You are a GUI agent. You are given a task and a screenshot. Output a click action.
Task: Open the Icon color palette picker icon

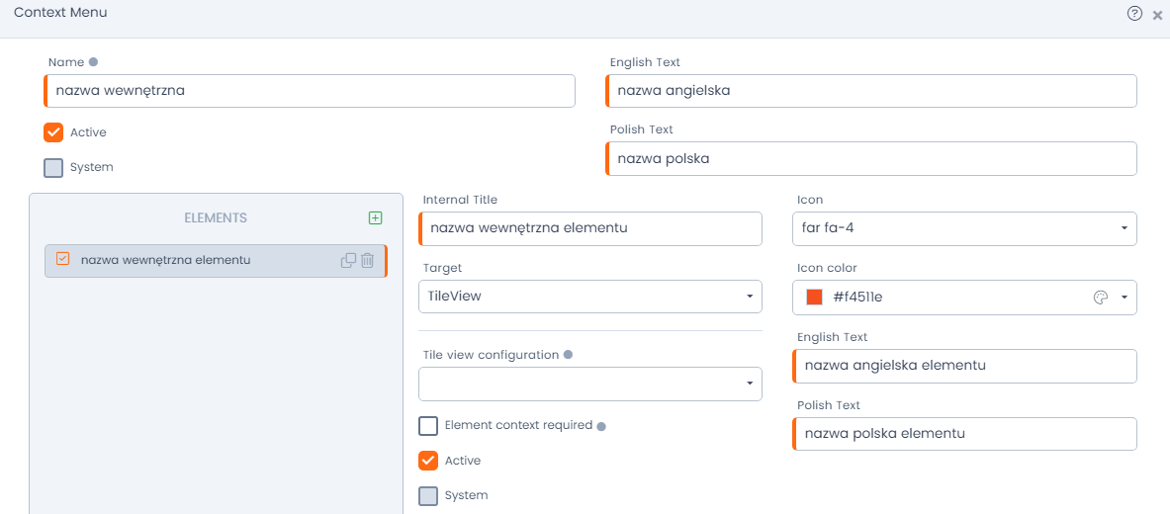click(1100, 298)
